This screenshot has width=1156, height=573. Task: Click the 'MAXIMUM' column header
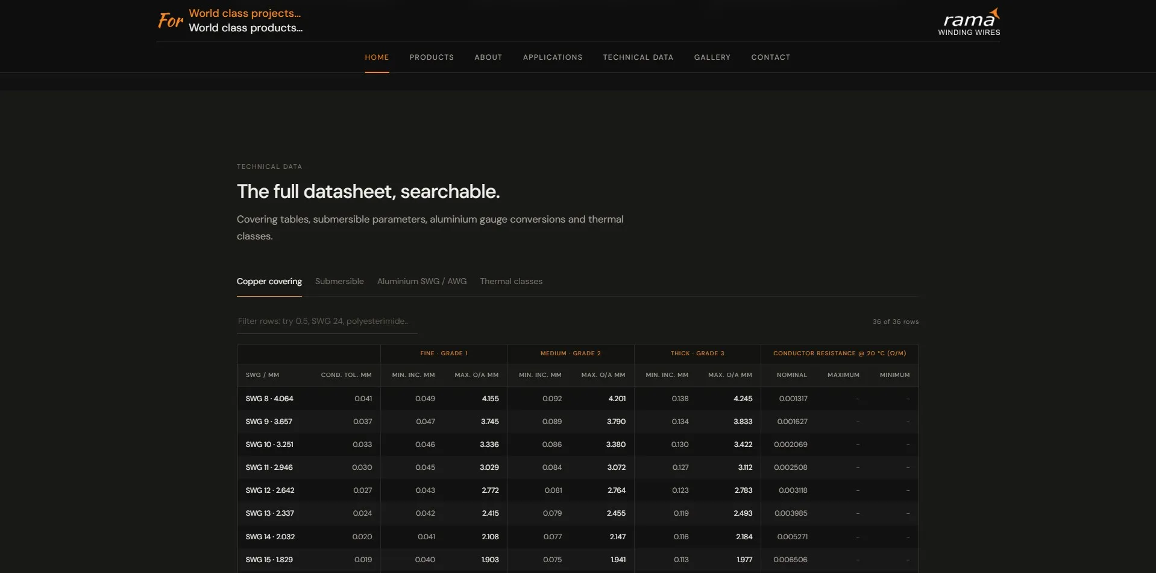[x=843, y=375]
